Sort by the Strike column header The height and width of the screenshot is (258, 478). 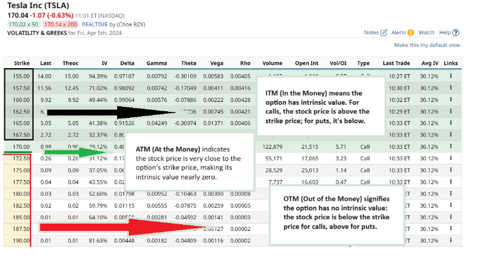(x=21, y=63)
